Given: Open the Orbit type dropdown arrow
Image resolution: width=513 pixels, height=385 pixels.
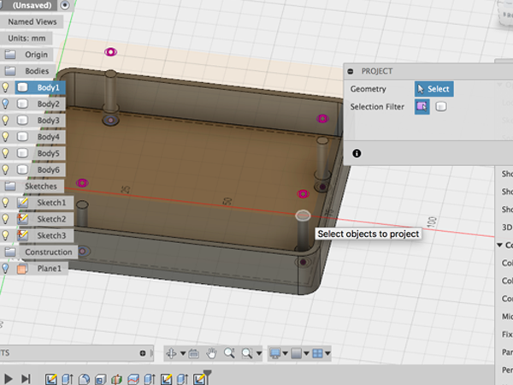Looking at the screenshot, I should (183, 353).
